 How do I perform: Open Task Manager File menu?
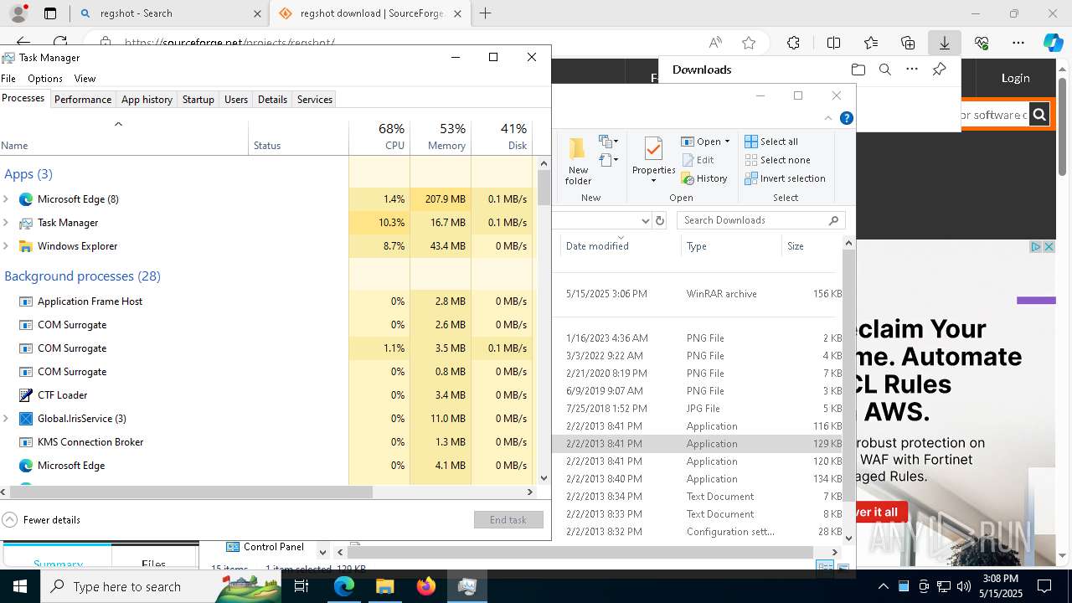(x=8, y=78)
